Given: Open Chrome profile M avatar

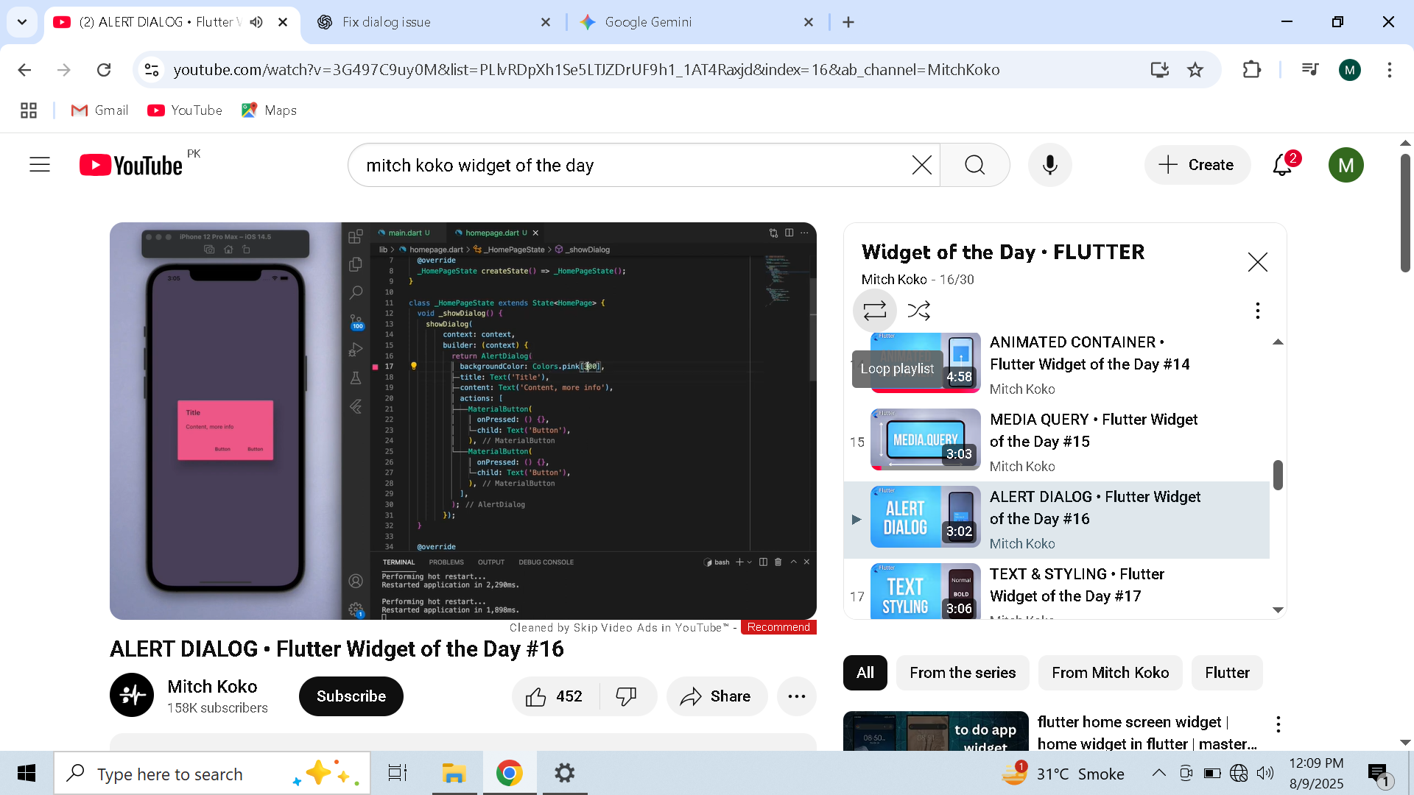Looking at the screenshot, I should click(x=1350, y=70).
